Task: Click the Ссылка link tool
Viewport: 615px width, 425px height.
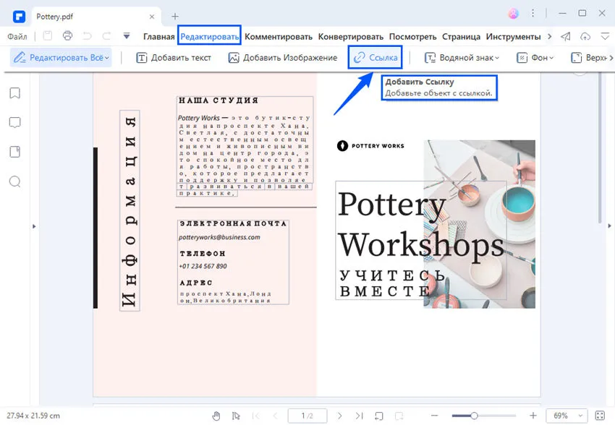Action: click(376, 58)
